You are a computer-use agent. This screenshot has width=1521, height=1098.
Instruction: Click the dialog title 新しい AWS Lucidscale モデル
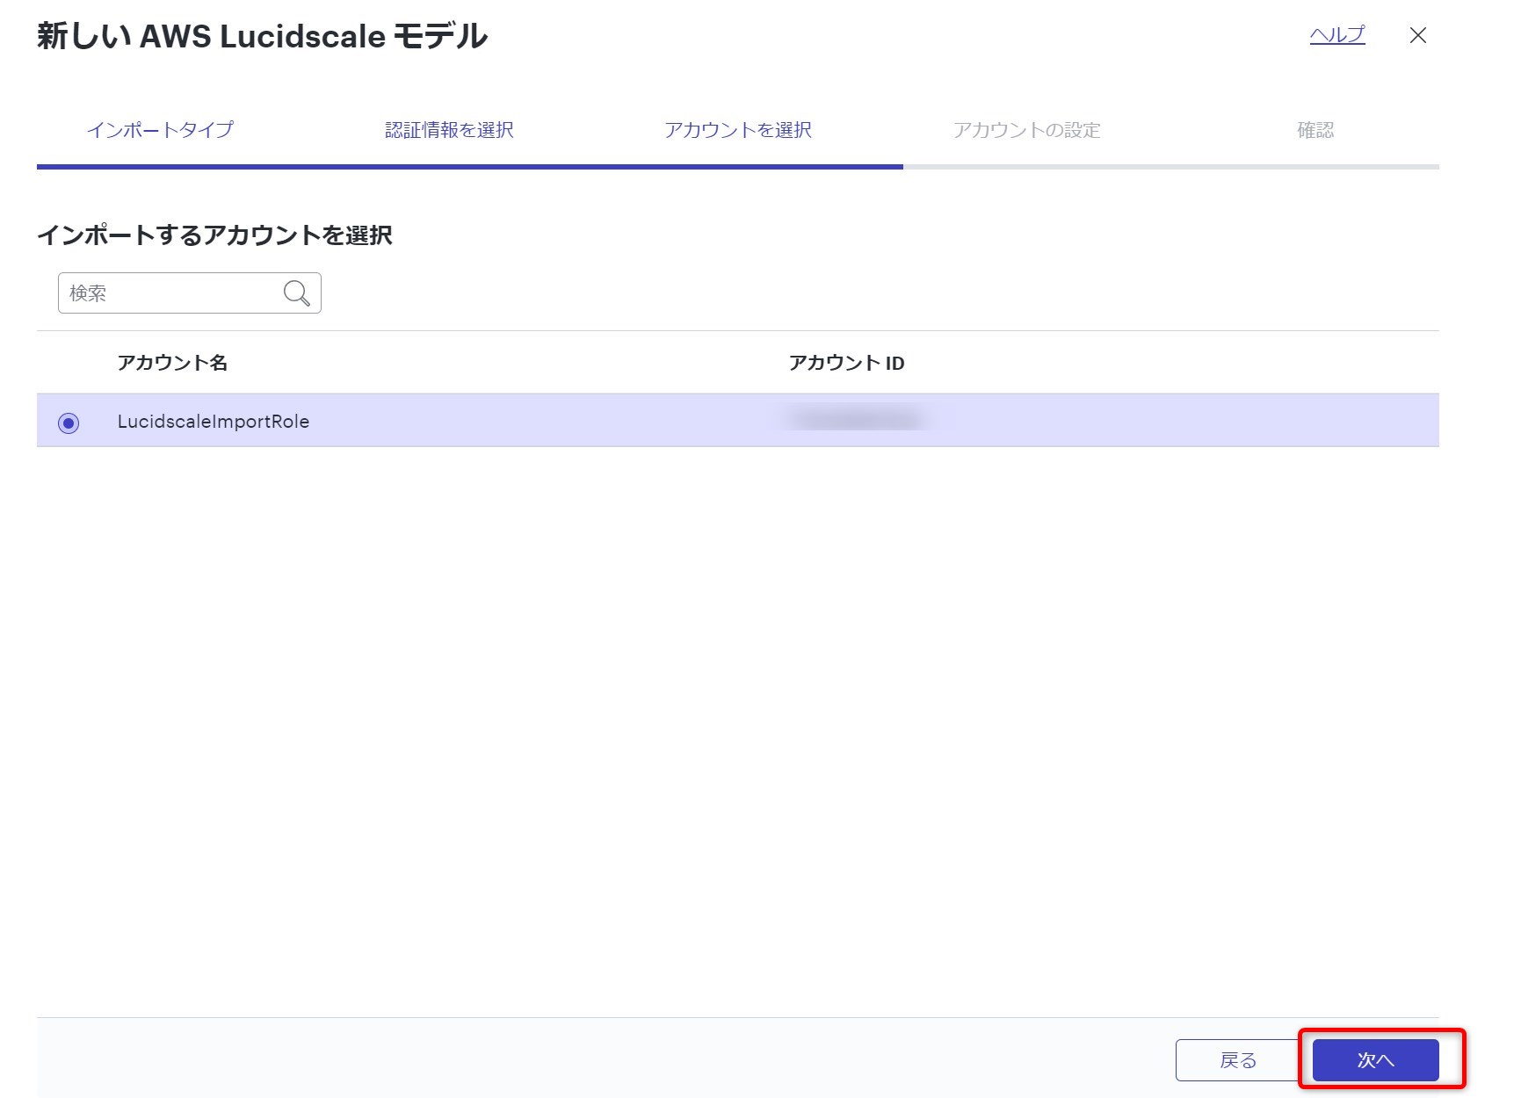[x=259, y=36]
